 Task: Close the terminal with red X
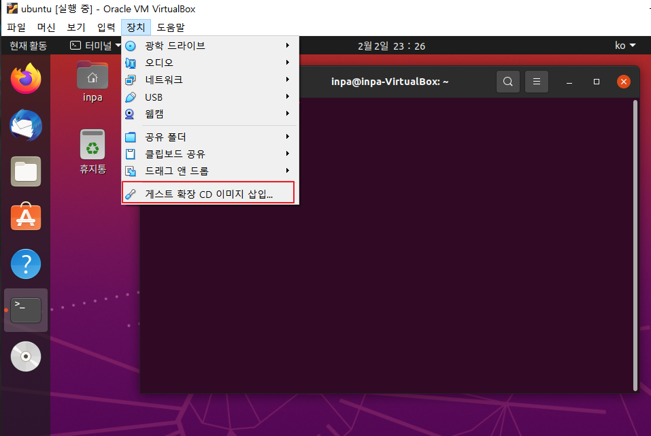coord(623,82)
